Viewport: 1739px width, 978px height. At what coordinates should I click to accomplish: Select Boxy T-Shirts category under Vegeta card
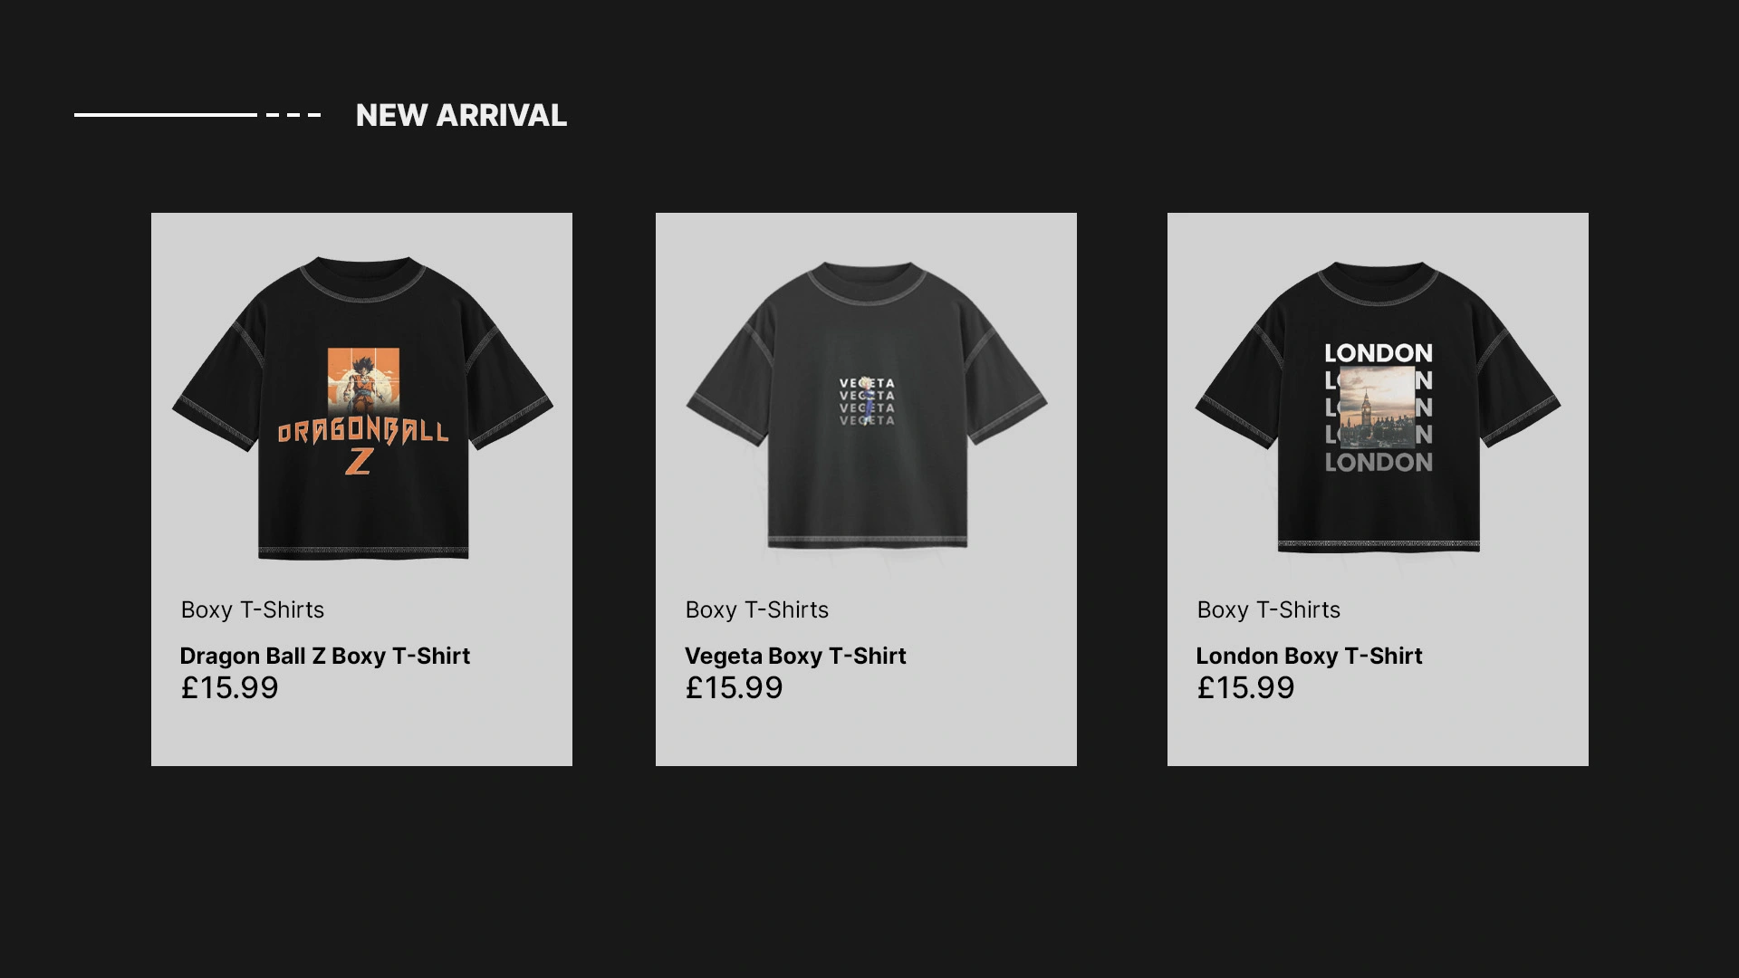(x=757, y=609)
